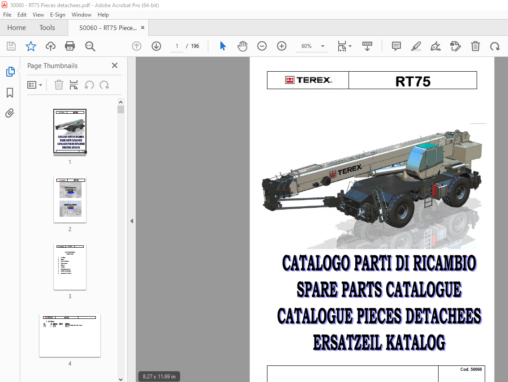Delete pages in thumbnails panel

[x=59, y=85]
